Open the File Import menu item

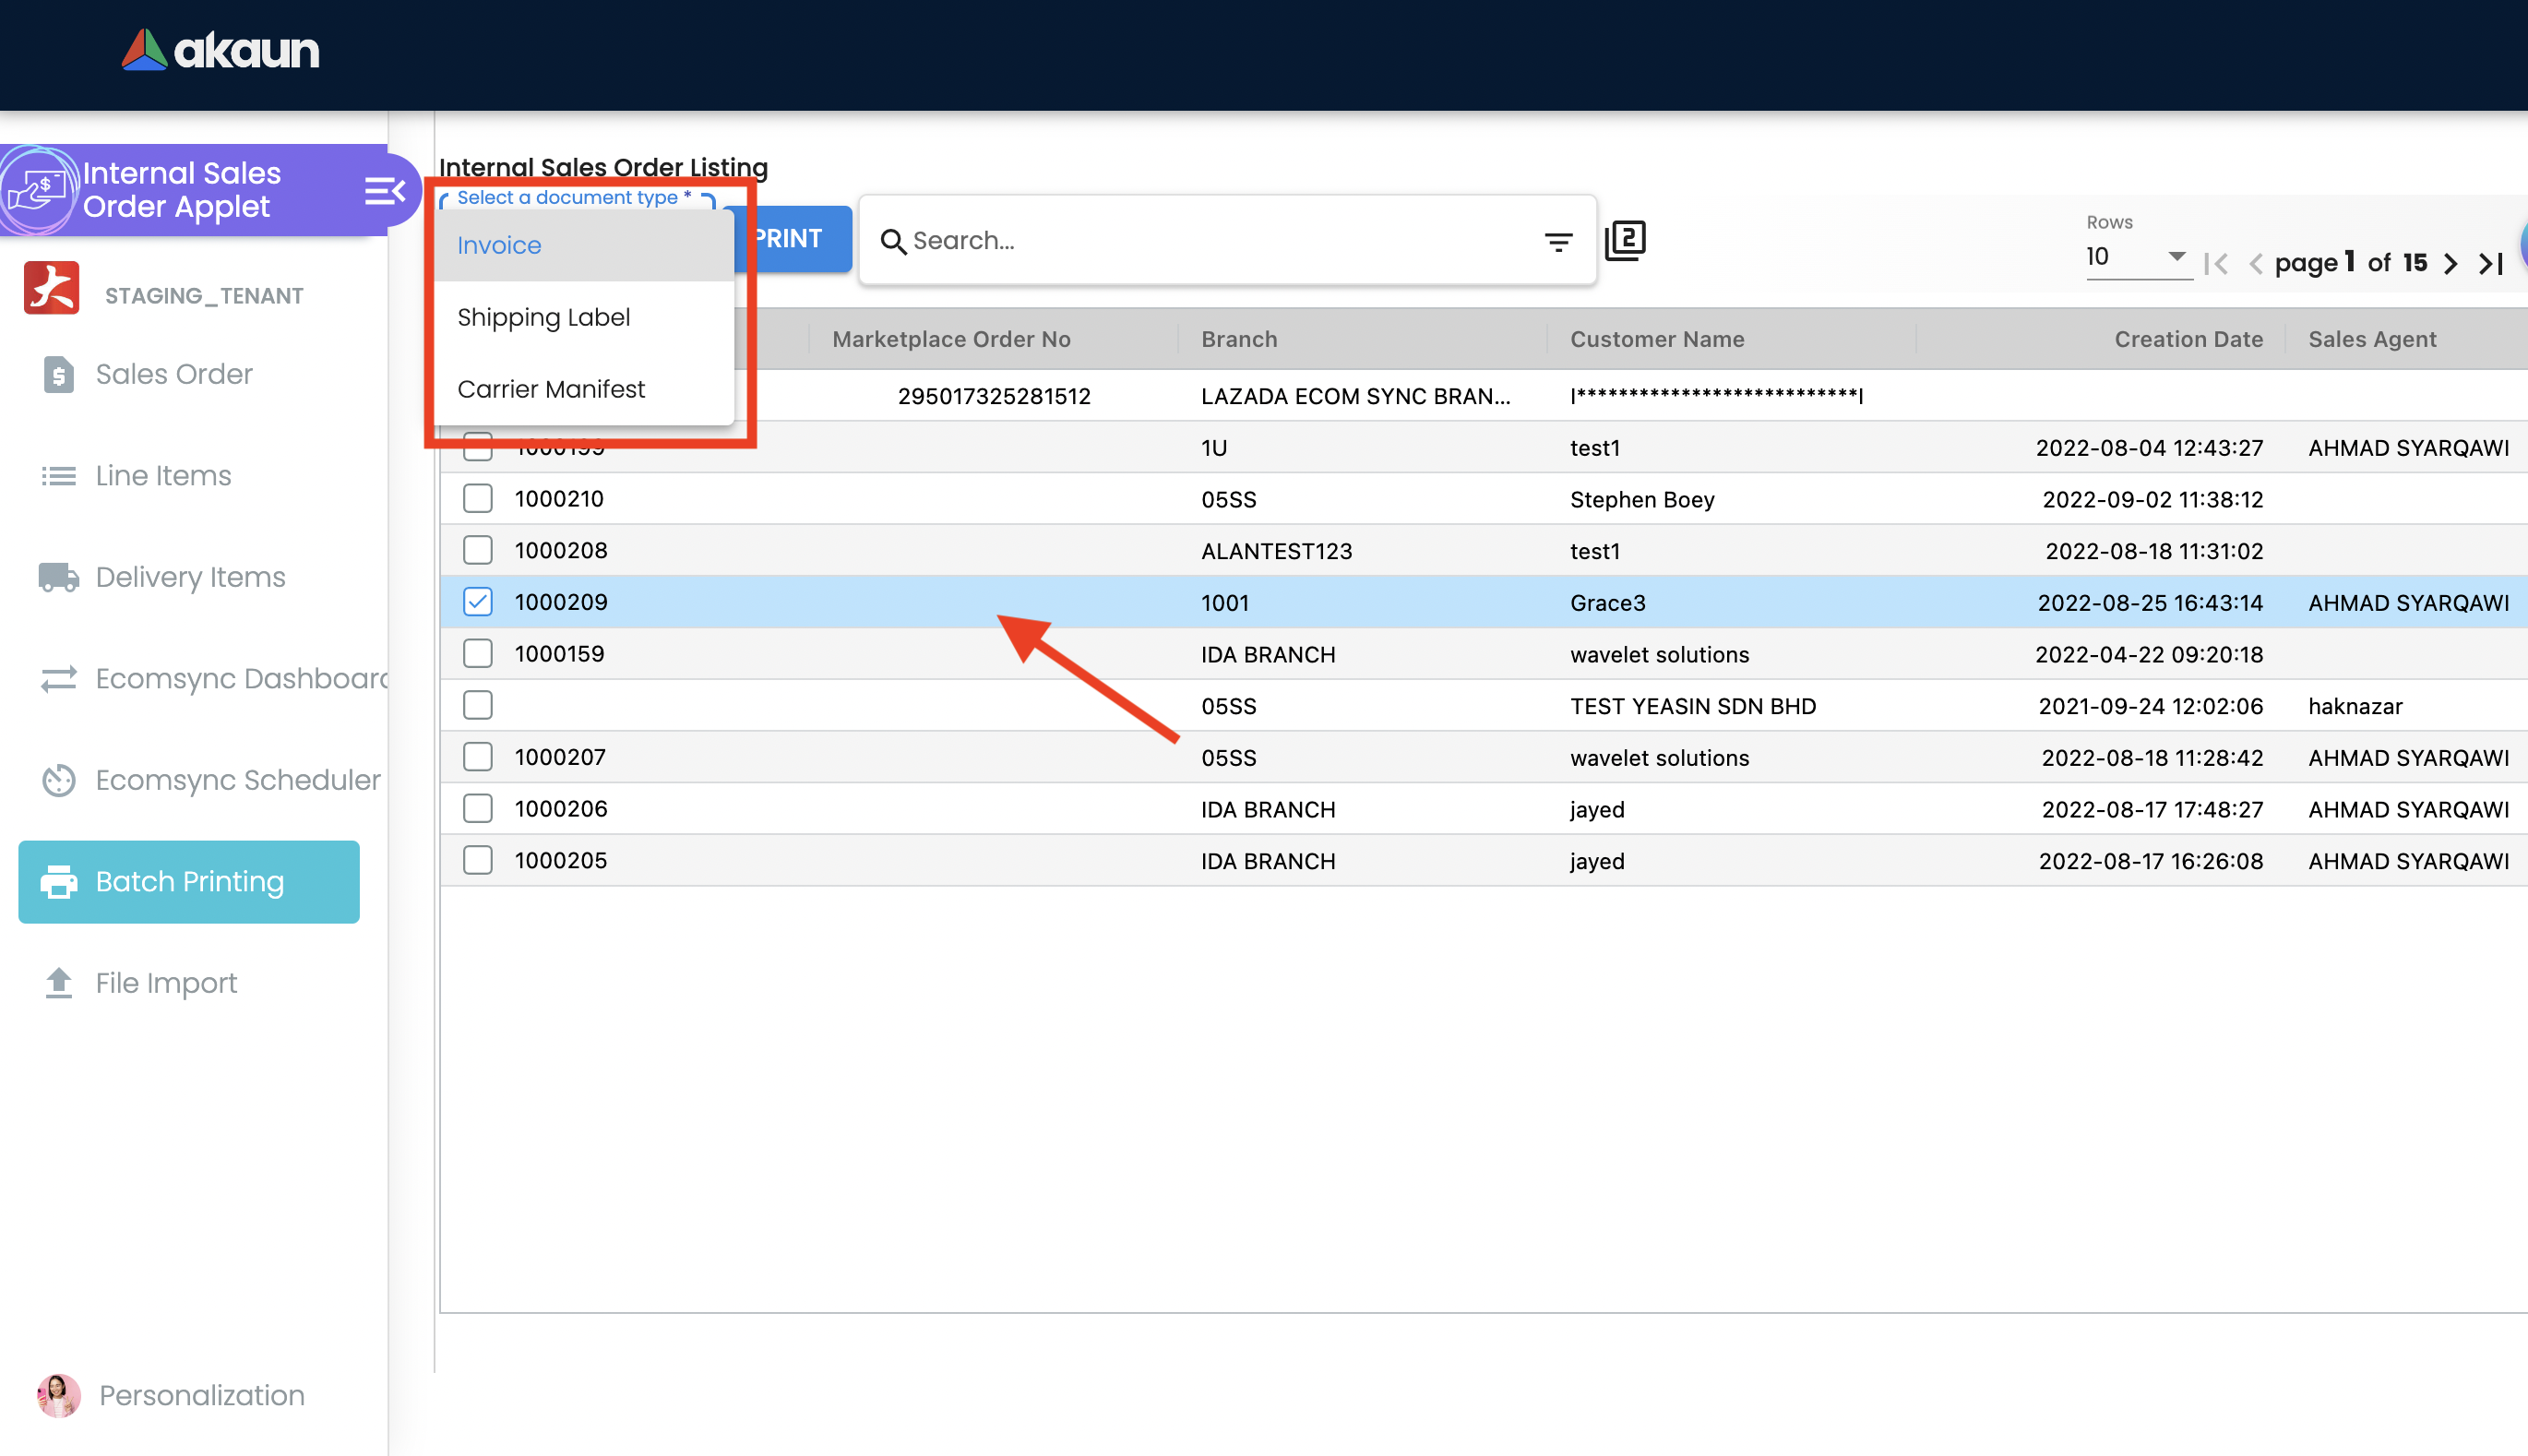[x=166, y=983]
